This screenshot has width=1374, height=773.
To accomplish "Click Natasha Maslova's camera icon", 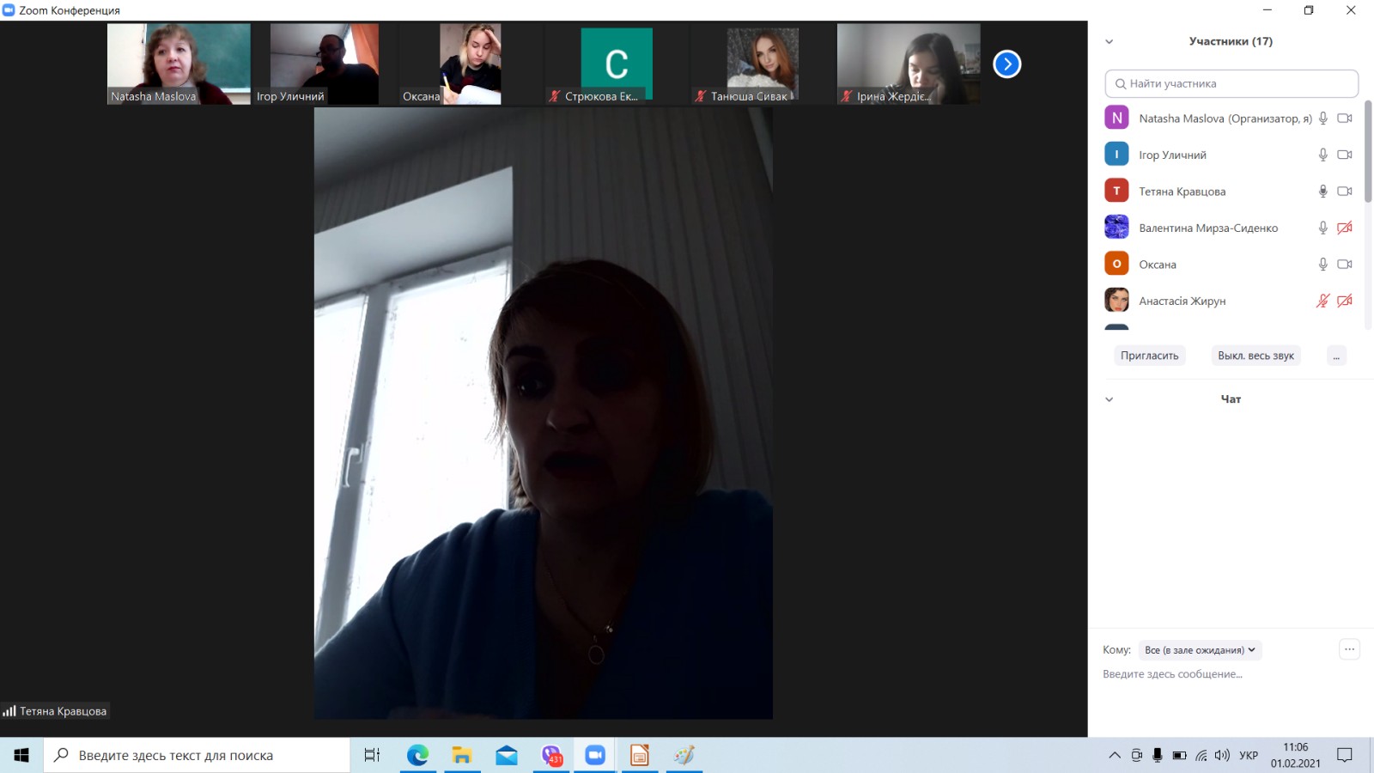I will [1345, 119].
